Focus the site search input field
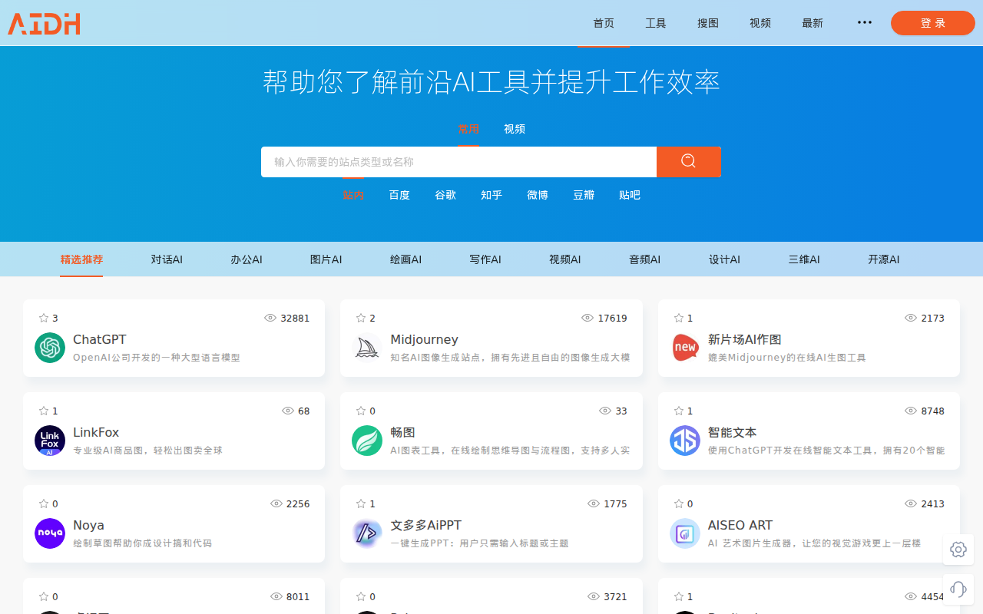This screenshot has width=983, height=614. [458, 162]
